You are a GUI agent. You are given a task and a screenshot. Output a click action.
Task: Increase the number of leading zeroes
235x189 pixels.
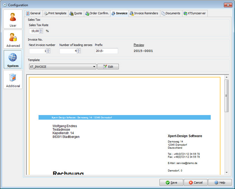click(x=79, y=50)
